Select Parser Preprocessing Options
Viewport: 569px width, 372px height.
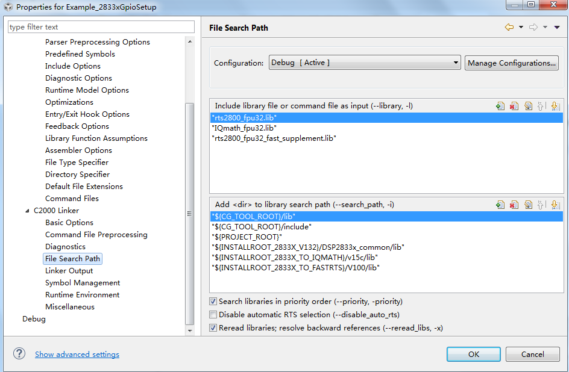point(97,42)
